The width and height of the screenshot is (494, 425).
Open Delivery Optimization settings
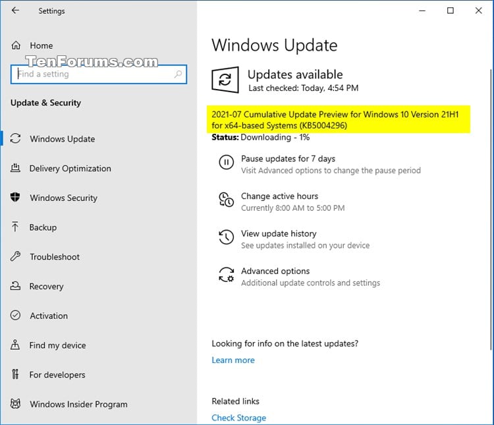point(70,169)
